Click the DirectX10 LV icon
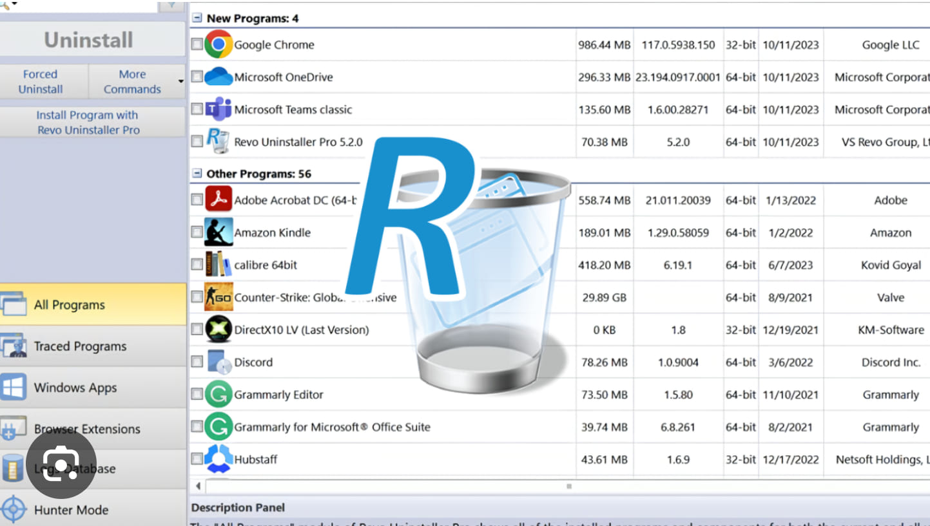 click(x=218, y=330)
